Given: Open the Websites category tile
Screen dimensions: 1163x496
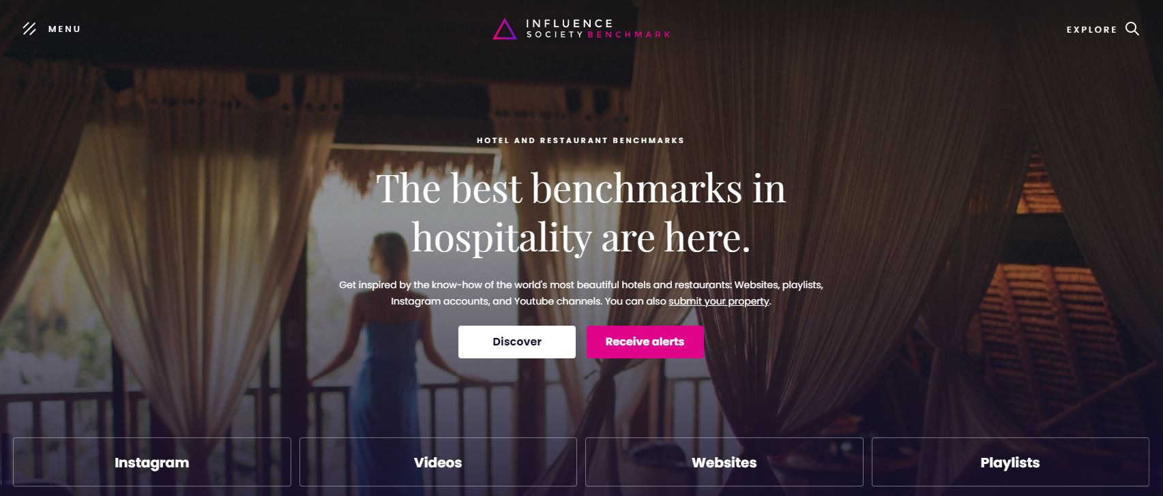Looking at the screenshot, I should point(724,463).
